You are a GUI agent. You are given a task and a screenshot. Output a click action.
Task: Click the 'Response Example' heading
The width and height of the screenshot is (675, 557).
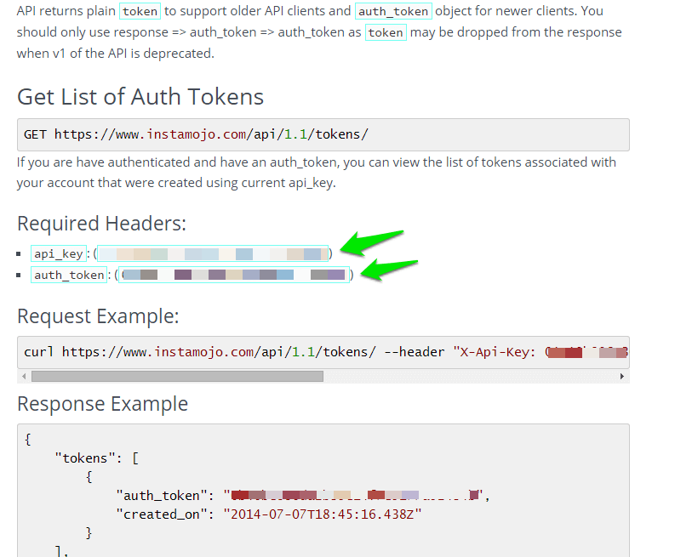102,404
